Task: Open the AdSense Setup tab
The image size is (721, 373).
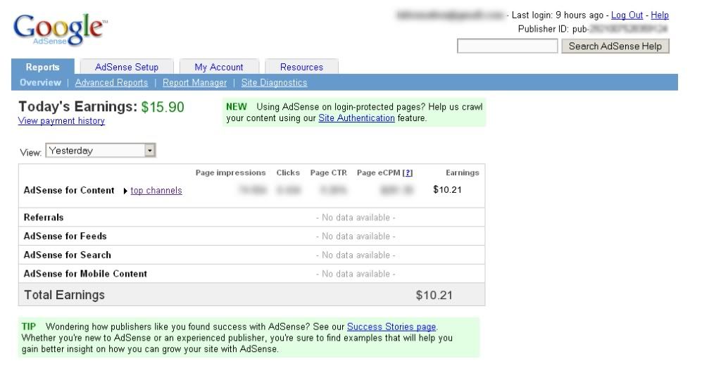Action: pyautogui.click(x=127, y=67)
